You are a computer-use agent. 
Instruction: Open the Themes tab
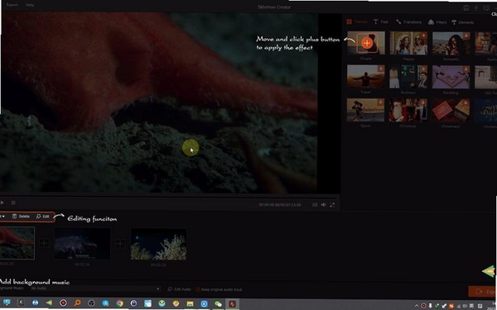coord(357,21)
